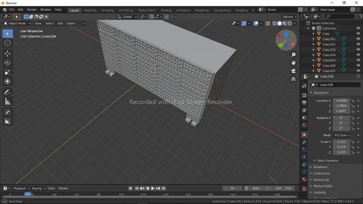Switch to the Shading workspace tab
363x204 pixels.
pos(166,10)
